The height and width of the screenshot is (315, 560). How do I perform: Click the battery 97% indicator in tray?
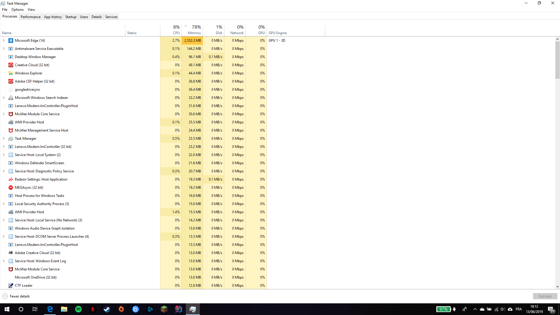(444, 309)
